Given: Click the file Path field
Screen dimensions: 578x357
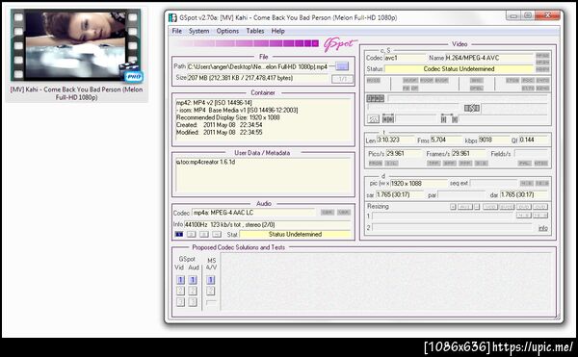Looking at the screenshot, I should (257, 66).
